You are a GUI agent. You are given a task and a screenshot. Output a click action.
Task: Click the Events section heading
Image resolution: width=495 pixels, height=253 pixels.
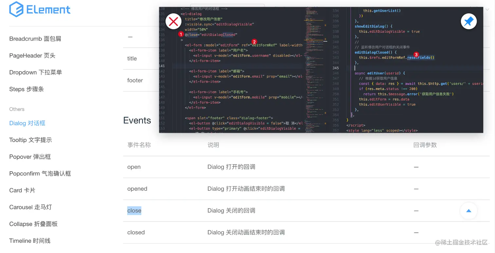(137, 120)
